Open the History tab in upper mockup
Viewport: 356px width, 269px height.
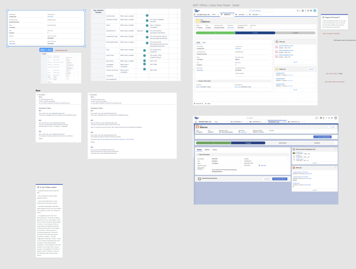204,42
